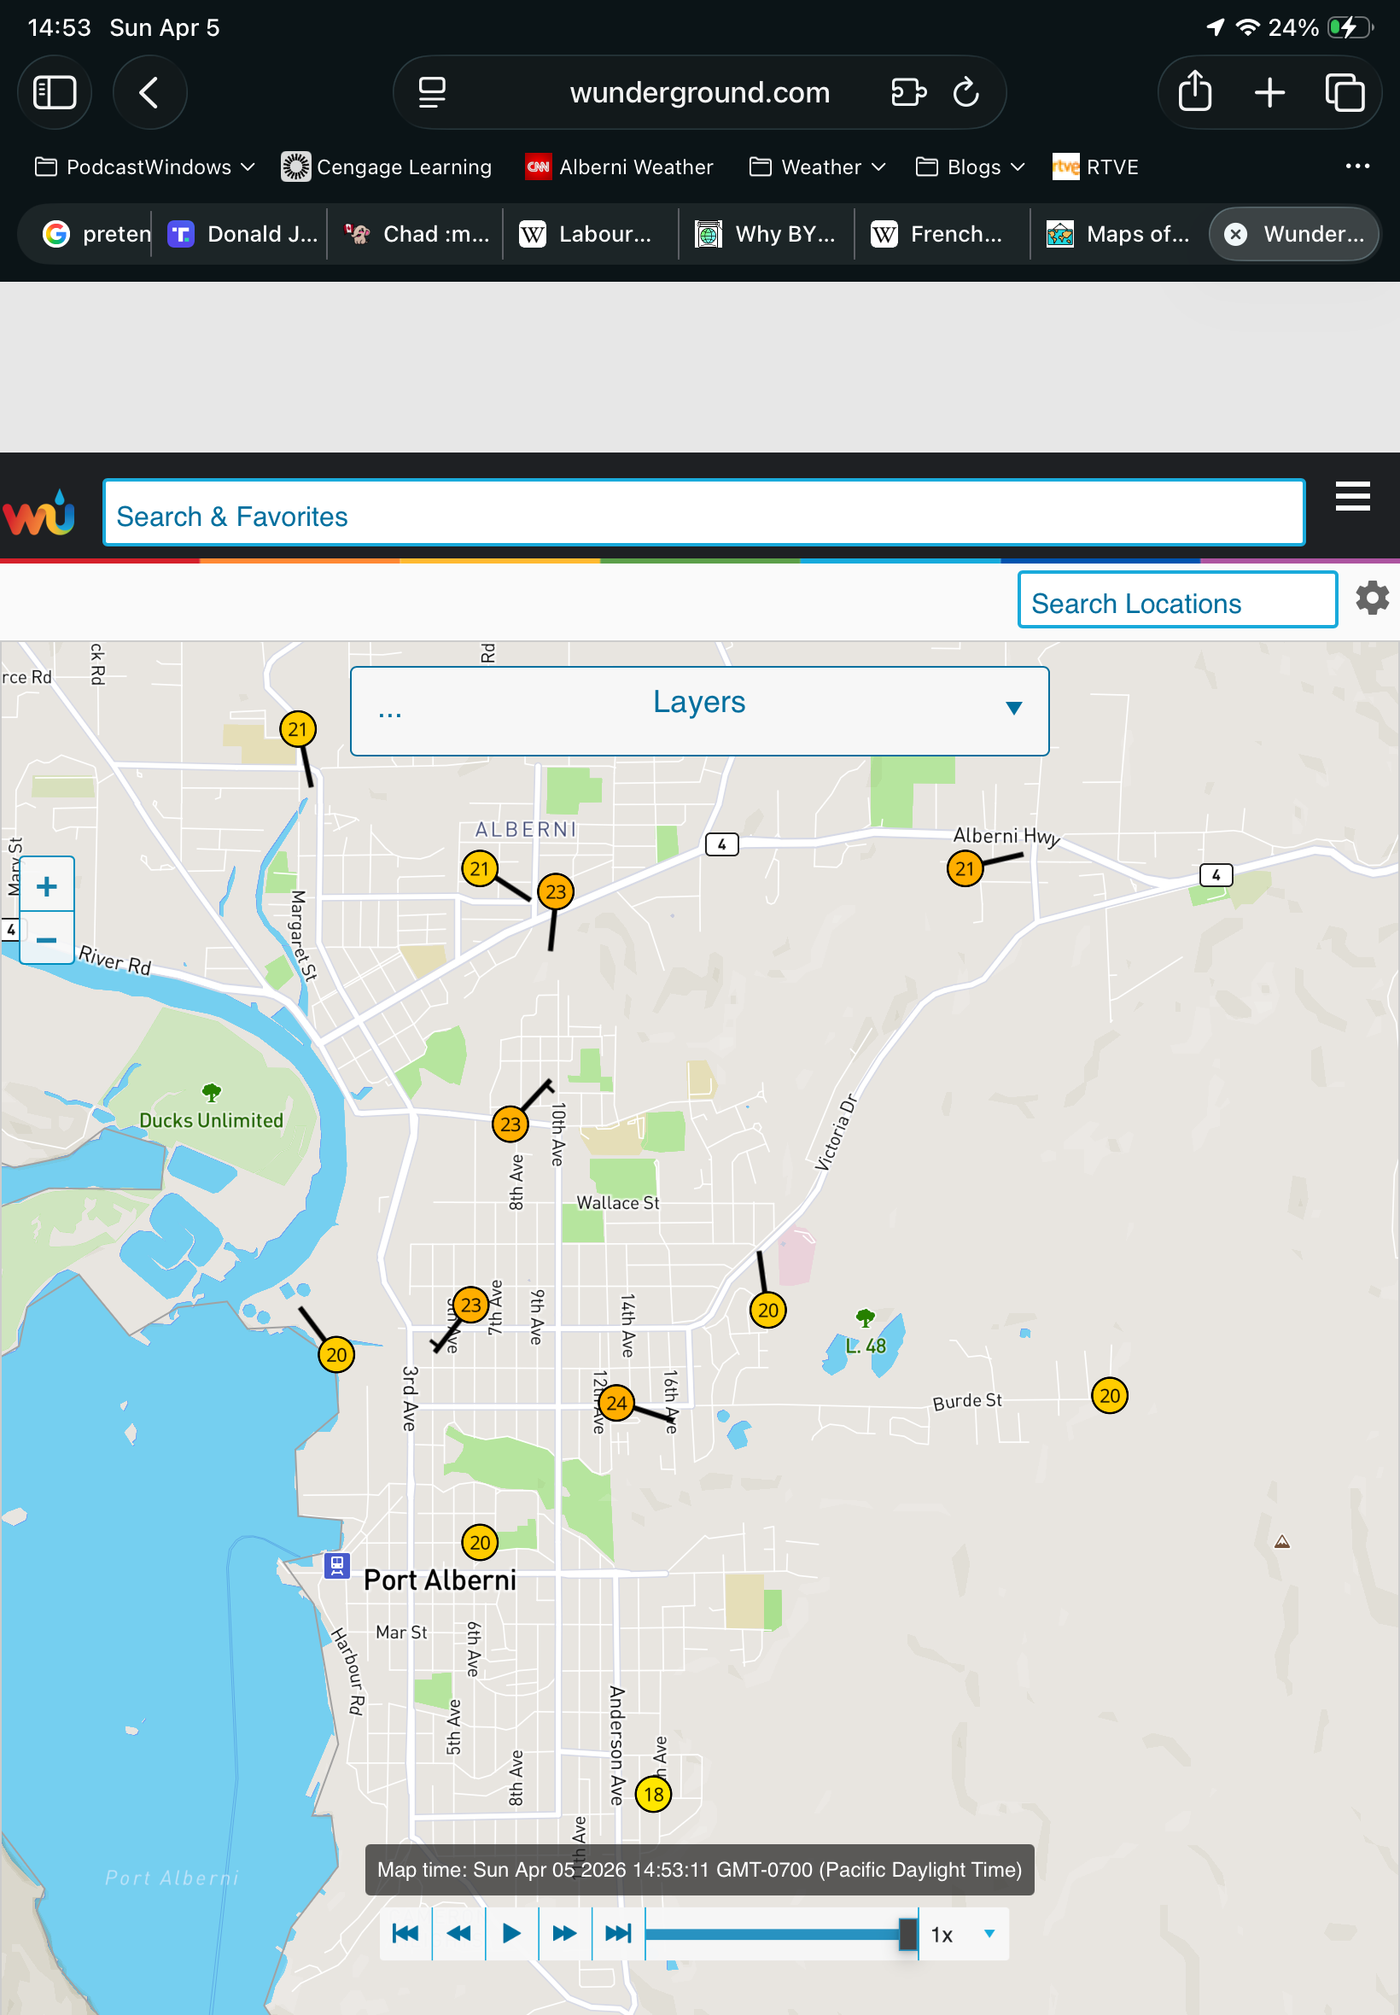Click the map settings gear icon

click(1371, 598)
